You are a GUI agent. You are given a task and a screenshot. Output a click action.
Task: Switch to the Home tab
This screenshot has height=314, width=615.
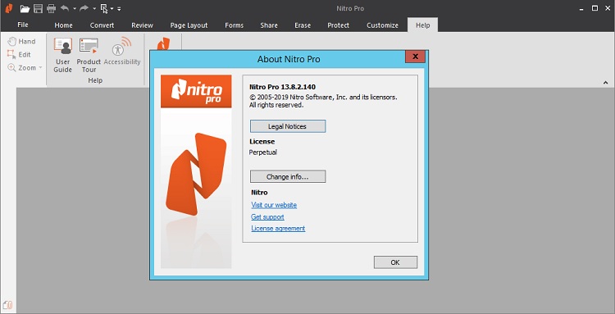point(63,25)
